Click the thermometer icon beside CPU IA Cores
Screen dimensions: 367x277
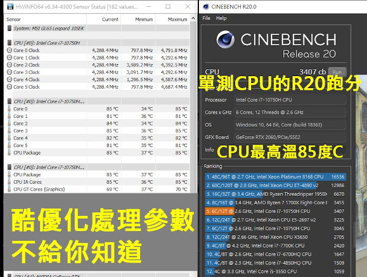[9, 181]
